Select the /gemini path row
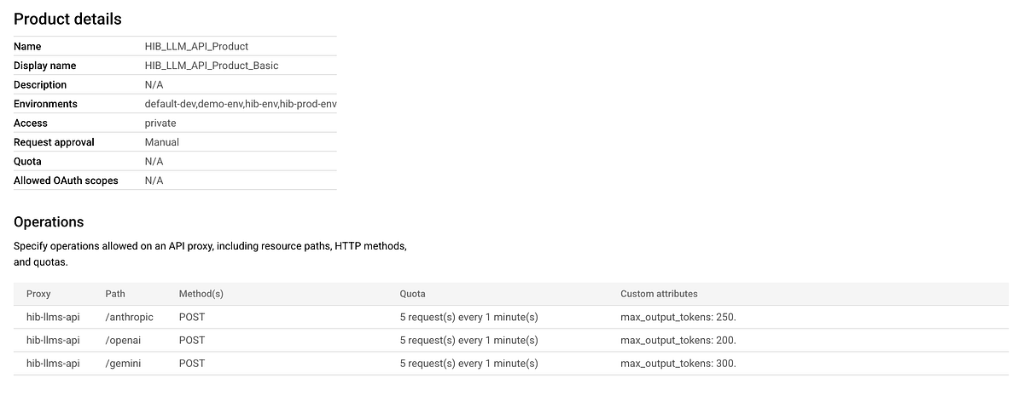This screenshot has height=396, width=1024. tap(124, 363)
